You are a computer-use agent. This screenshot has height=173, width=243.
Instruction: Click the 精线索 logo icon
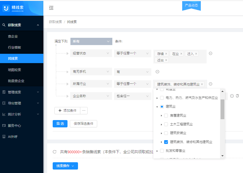coord(6,8)
